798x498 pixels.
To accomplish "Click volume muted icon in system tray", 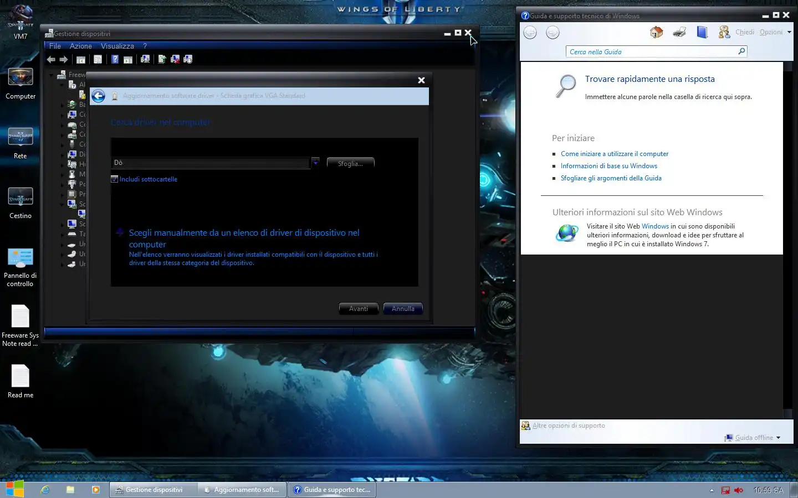I will click(739, 490).
